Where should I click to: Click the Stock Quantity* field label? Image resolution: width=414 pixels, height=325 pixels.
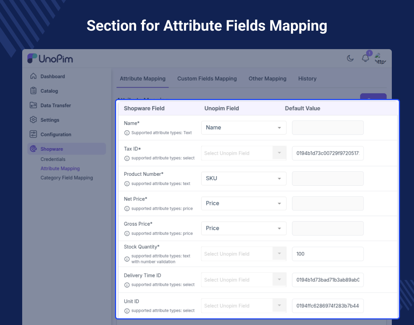(x=142, y=247)
